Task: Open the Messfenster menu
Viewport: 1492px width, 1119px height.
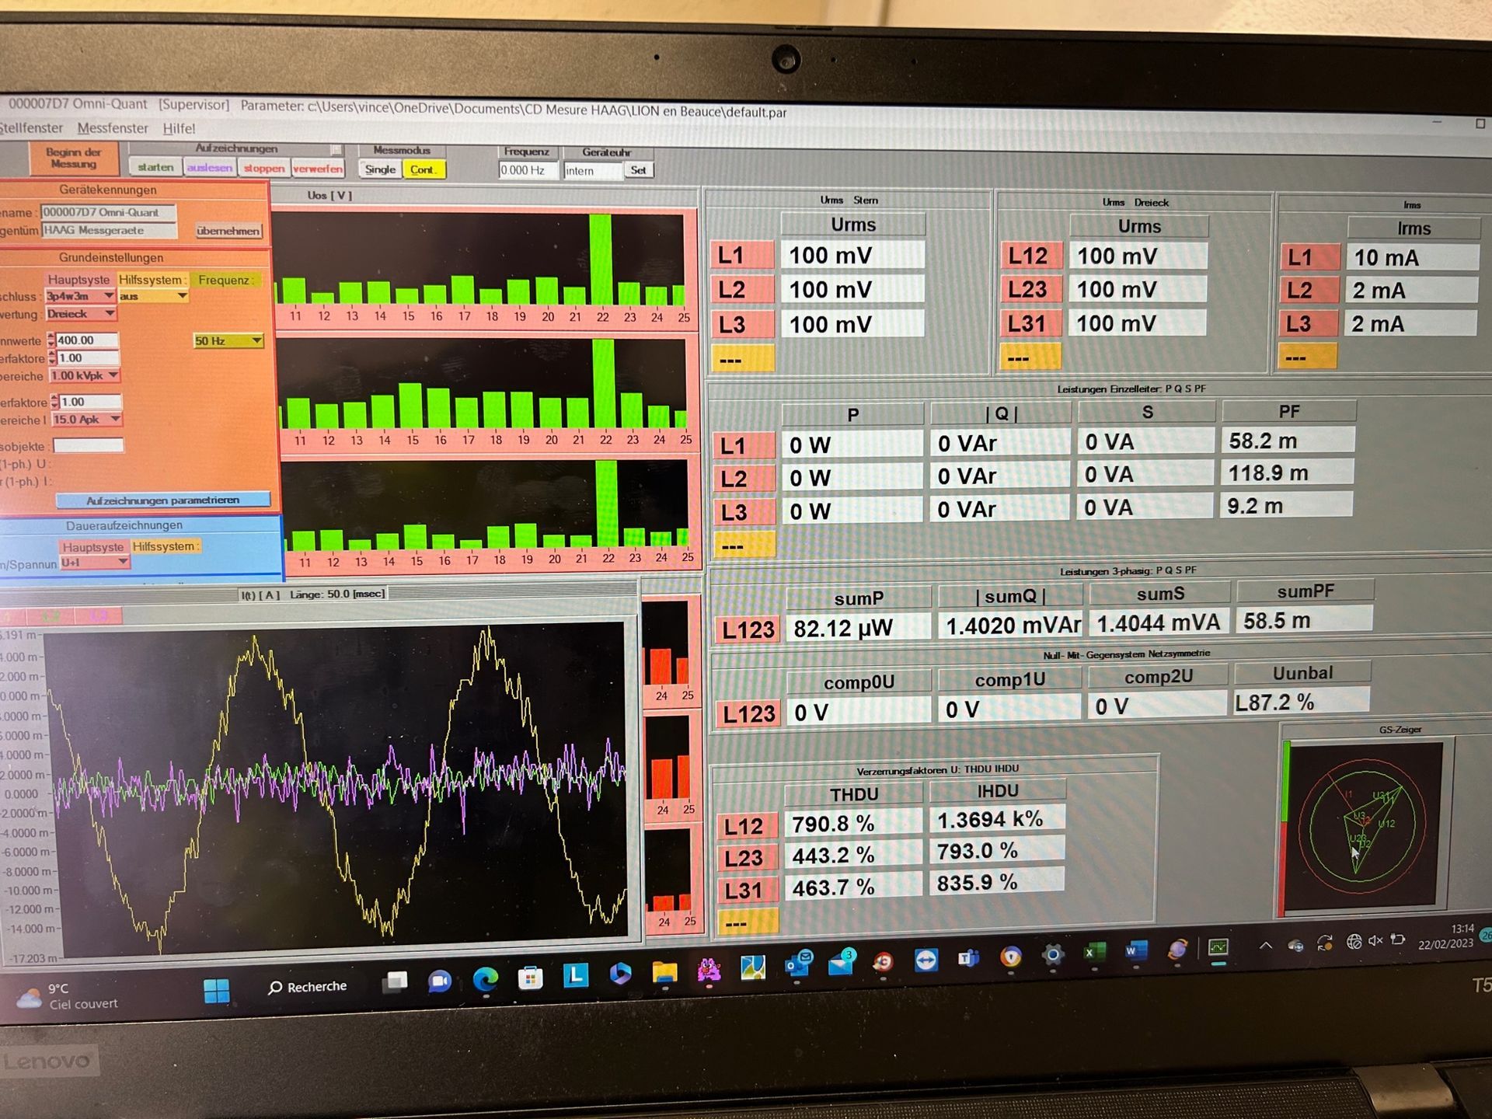Action: pos(113,128)
